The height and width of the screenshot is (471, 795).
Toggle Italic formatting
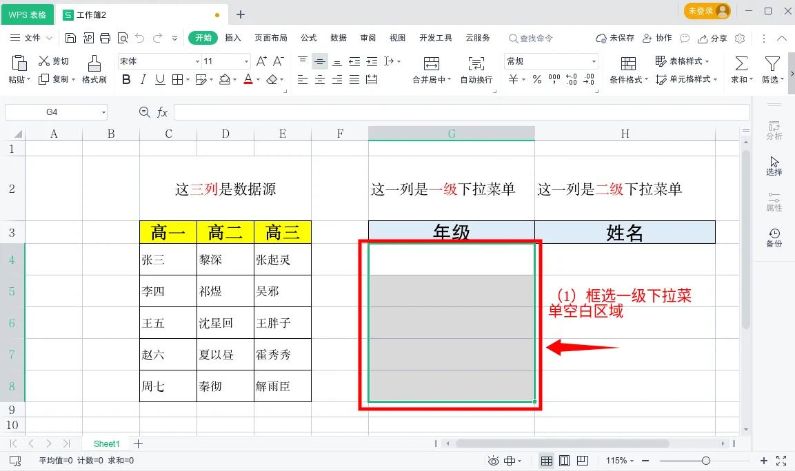pos(143,80)
